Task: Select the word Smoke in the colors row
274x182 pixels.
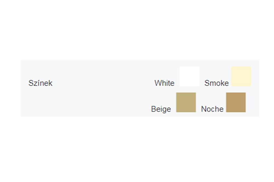Action: [216, 83]
